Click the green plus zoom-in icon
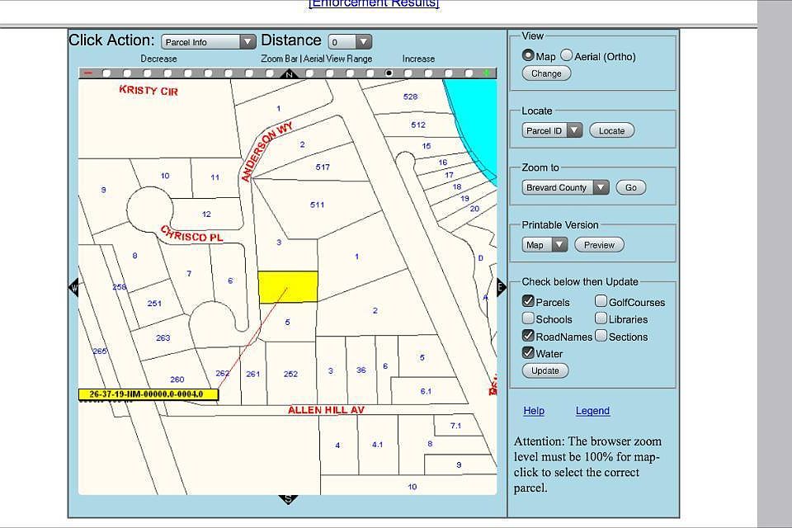 tap(486, 73)
